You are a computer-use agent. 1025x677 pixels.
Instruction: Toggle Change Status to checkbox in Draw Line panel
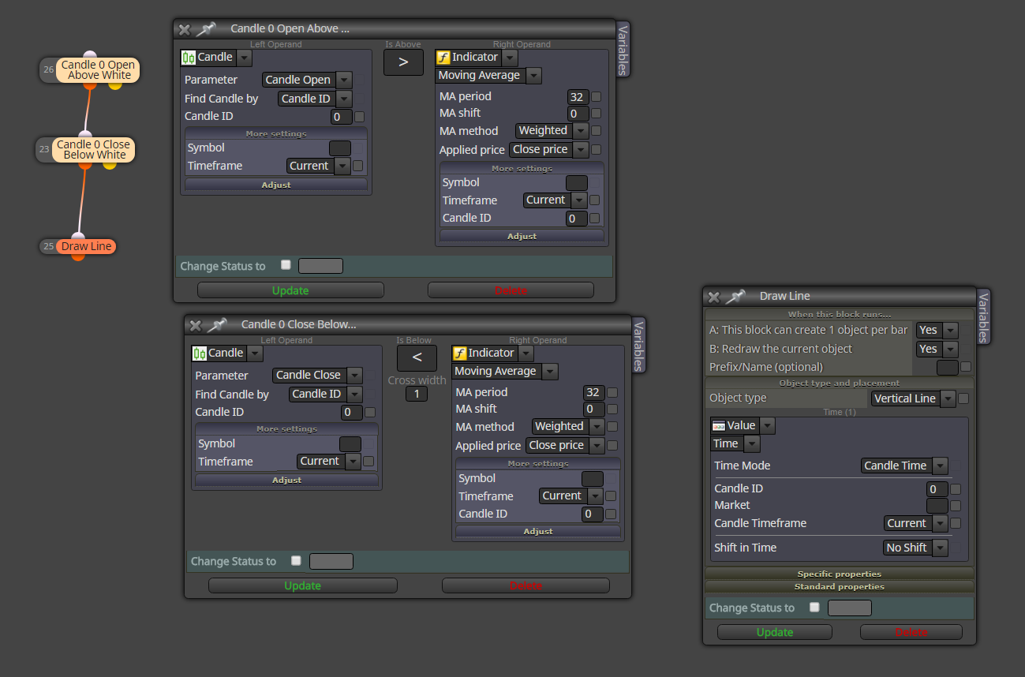(x=814, y=608)
